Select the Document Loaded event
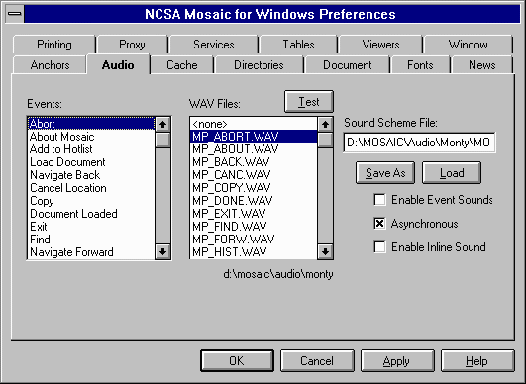 tap(90, 214)
